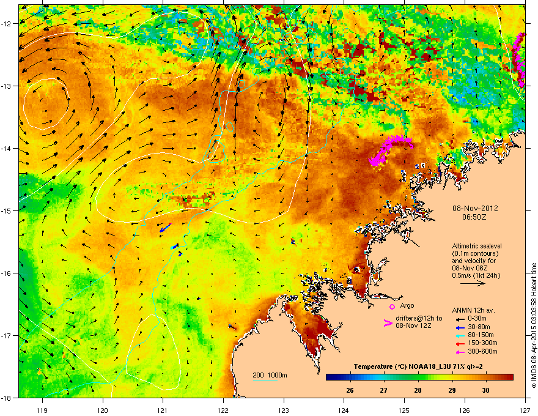The width and height of the screenshot is (538, 416).
Task: Click the '0-30m' depth label
Action: tap(477, 319)
